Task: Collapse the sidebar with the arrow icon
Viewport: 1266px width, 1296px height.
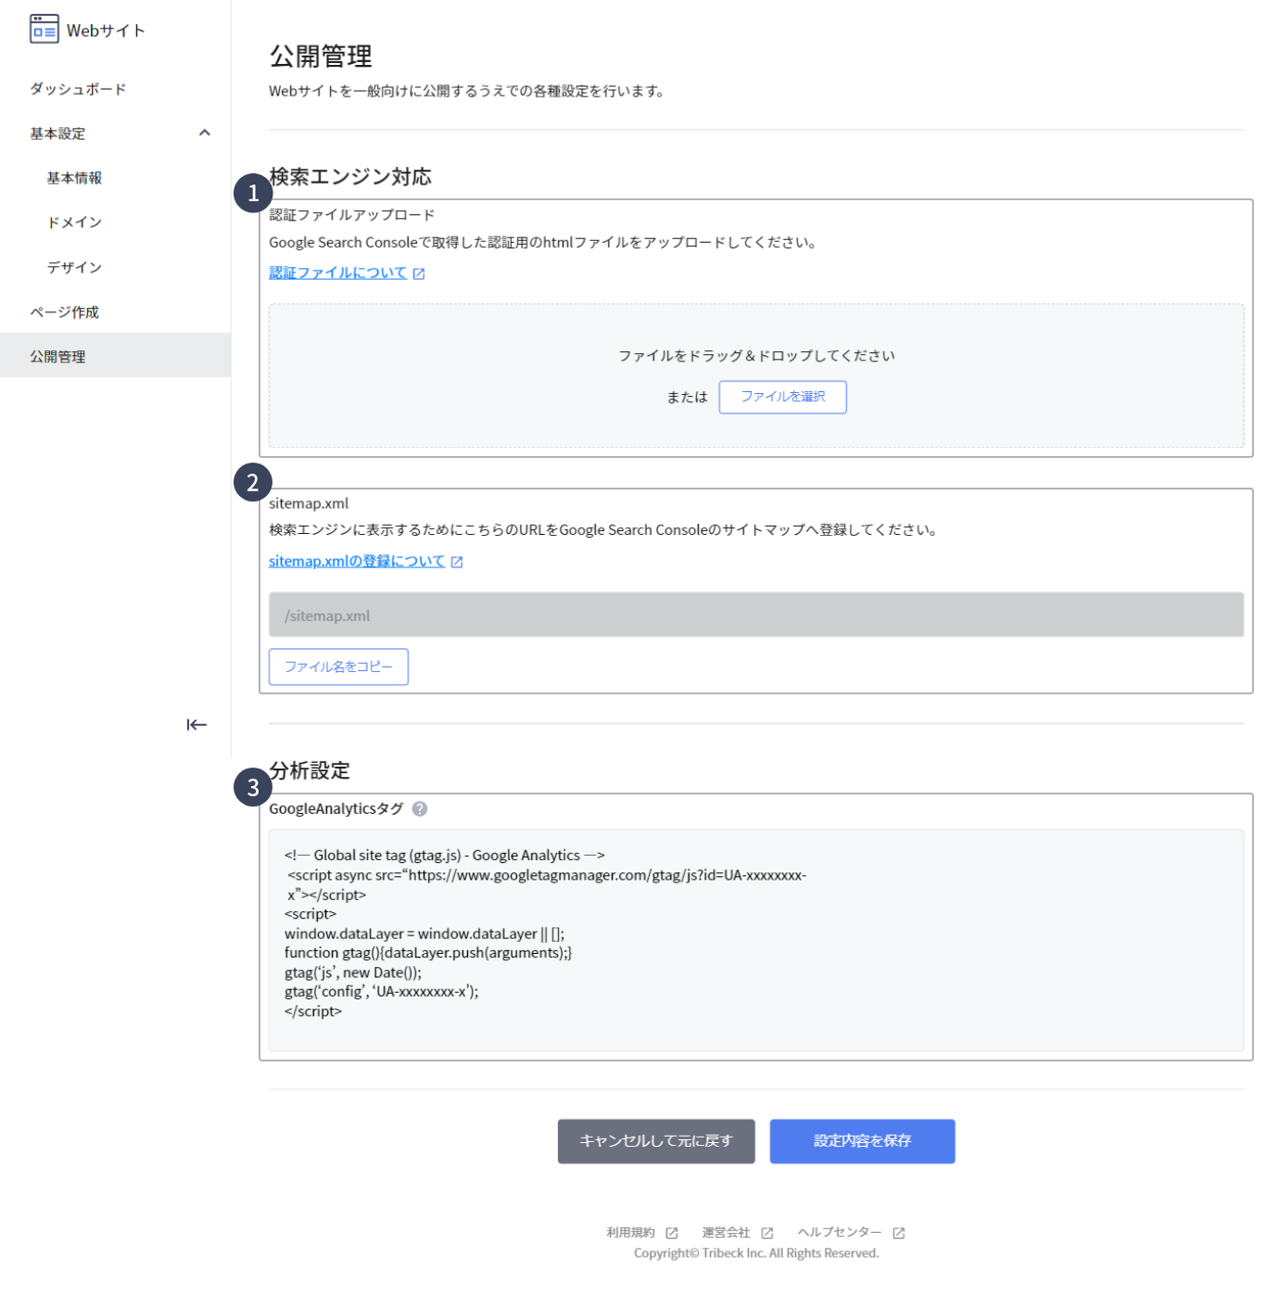Action: pyautogui.click(x=196, y=725)
